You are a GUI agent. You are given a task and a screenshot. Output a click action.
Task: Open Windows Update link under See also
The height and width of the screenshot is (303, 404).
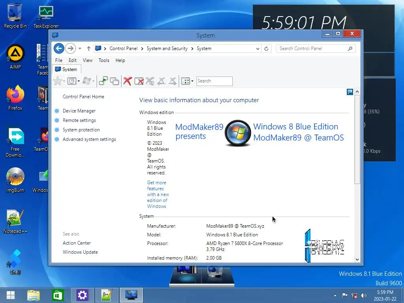coord(80,252)
